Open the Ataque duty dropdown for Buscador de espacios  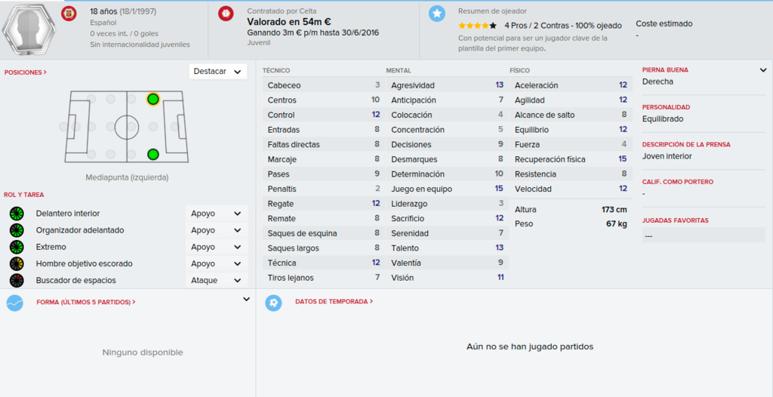(x=217, y=280)
